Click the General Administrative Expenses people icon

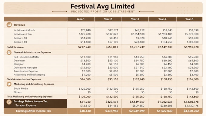pos(9,52)
